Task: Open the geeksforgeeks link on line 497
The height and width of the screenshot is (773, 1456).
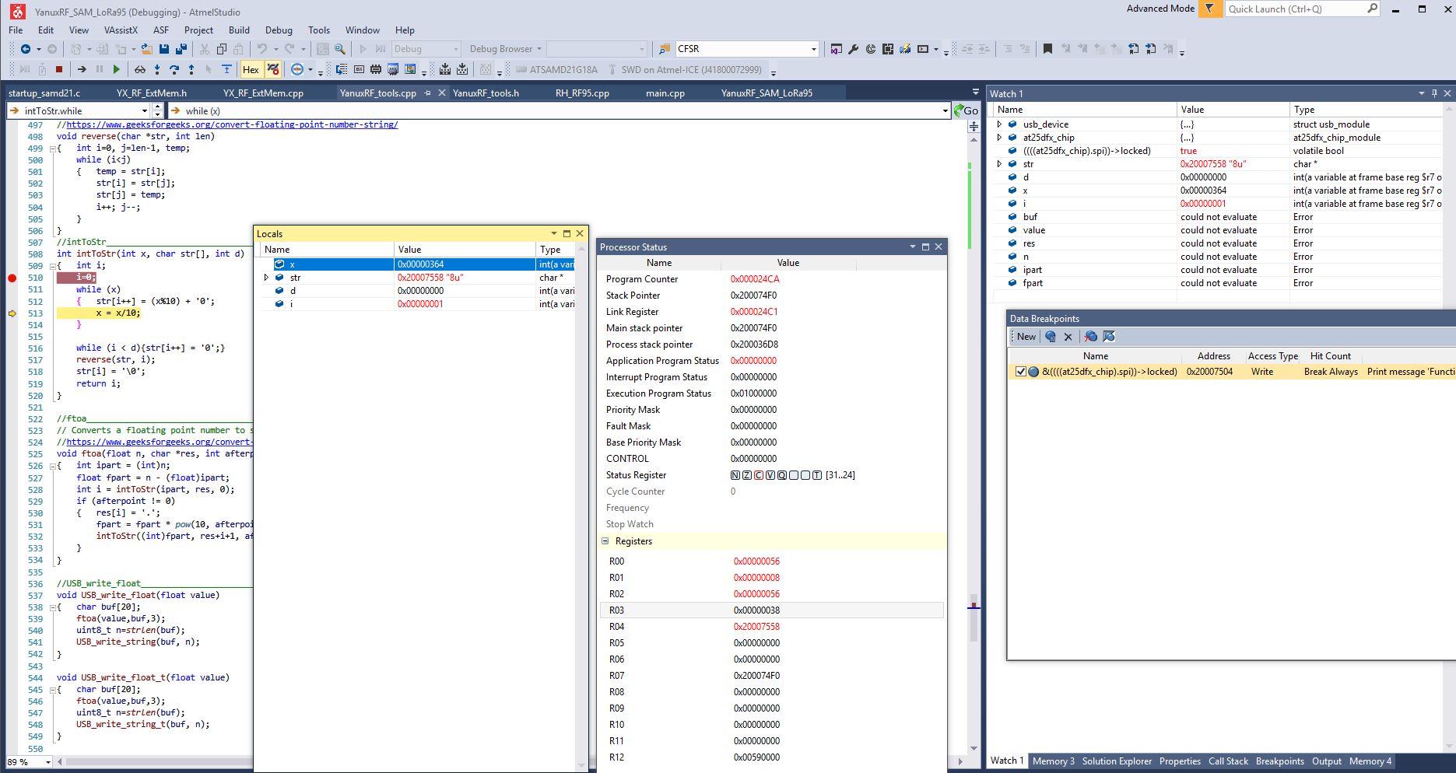Action: point(232,124)
